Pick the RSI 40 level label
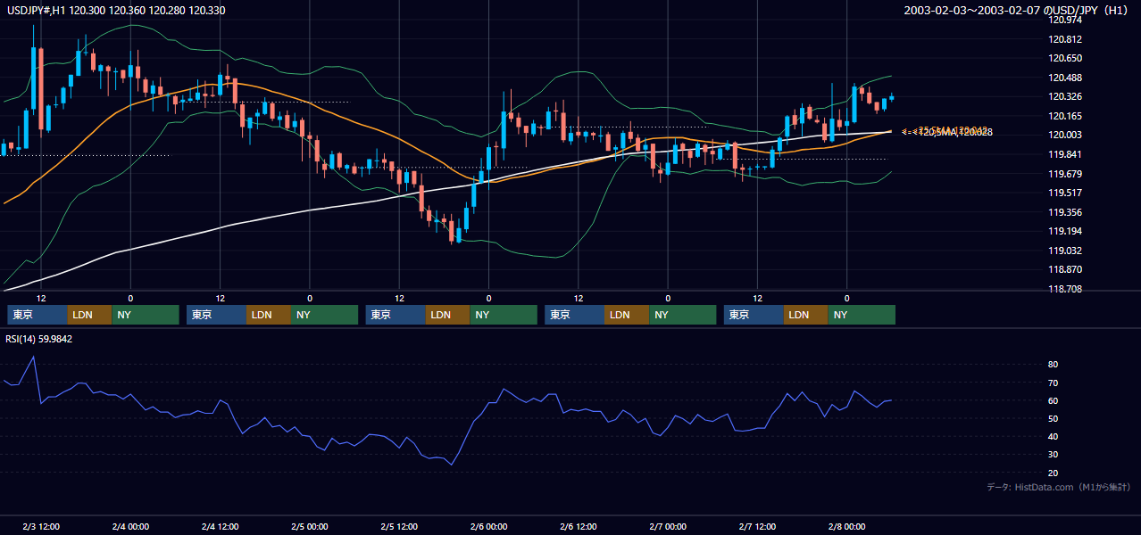The height and width of the screenshot is (535, 1141). point(1053,436)
